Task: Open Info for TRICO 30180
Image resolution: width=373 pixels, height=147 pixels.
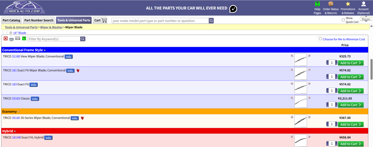Action: tap(75, 118)
